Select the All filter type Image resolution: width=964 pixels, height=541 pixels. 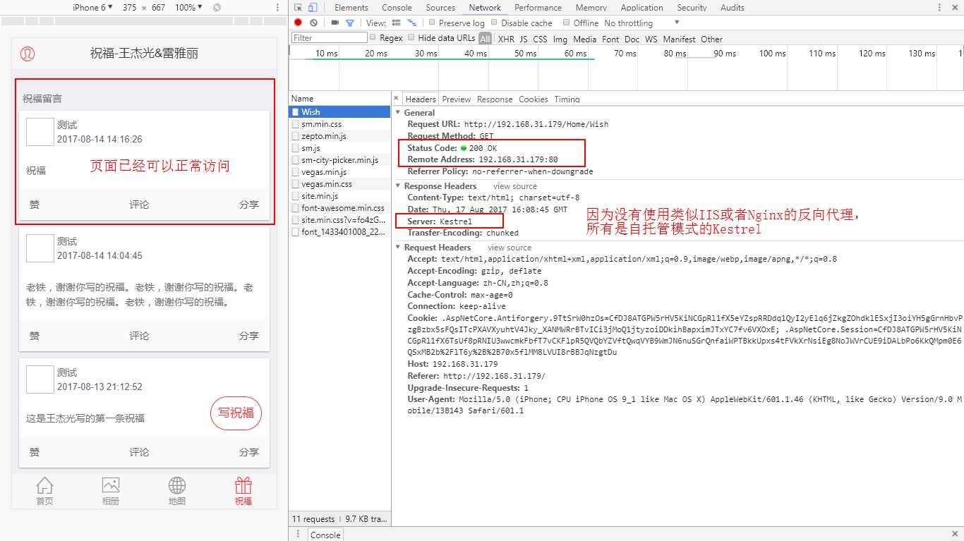pyautogui.click(x=485, y=39)
